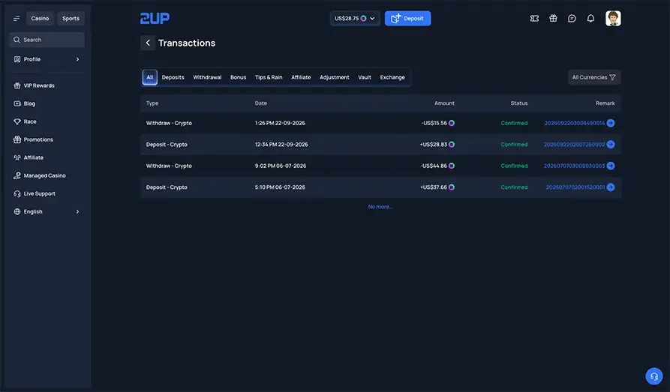Switch to Sports mode

(x=71, y=18)
